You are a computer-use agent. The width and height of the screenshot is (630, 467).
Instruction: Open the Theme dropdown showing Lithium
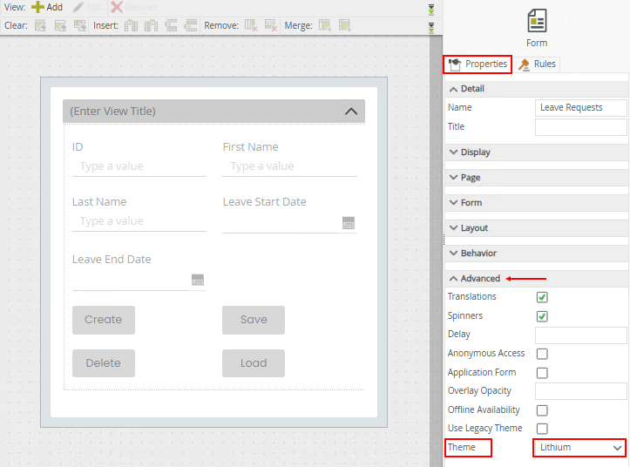click(x=579, y=448)
